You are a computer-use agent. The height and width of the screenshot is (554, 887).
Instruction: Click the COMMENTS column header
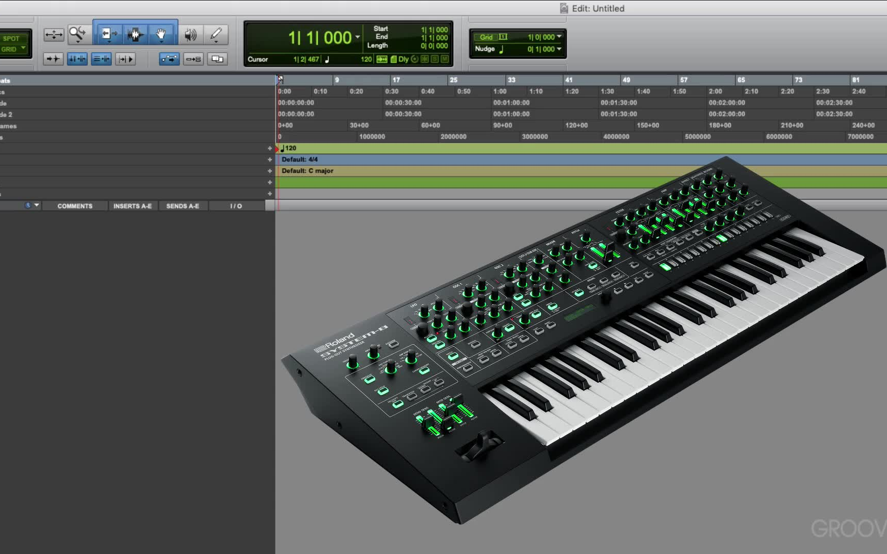tap(75, 206)
